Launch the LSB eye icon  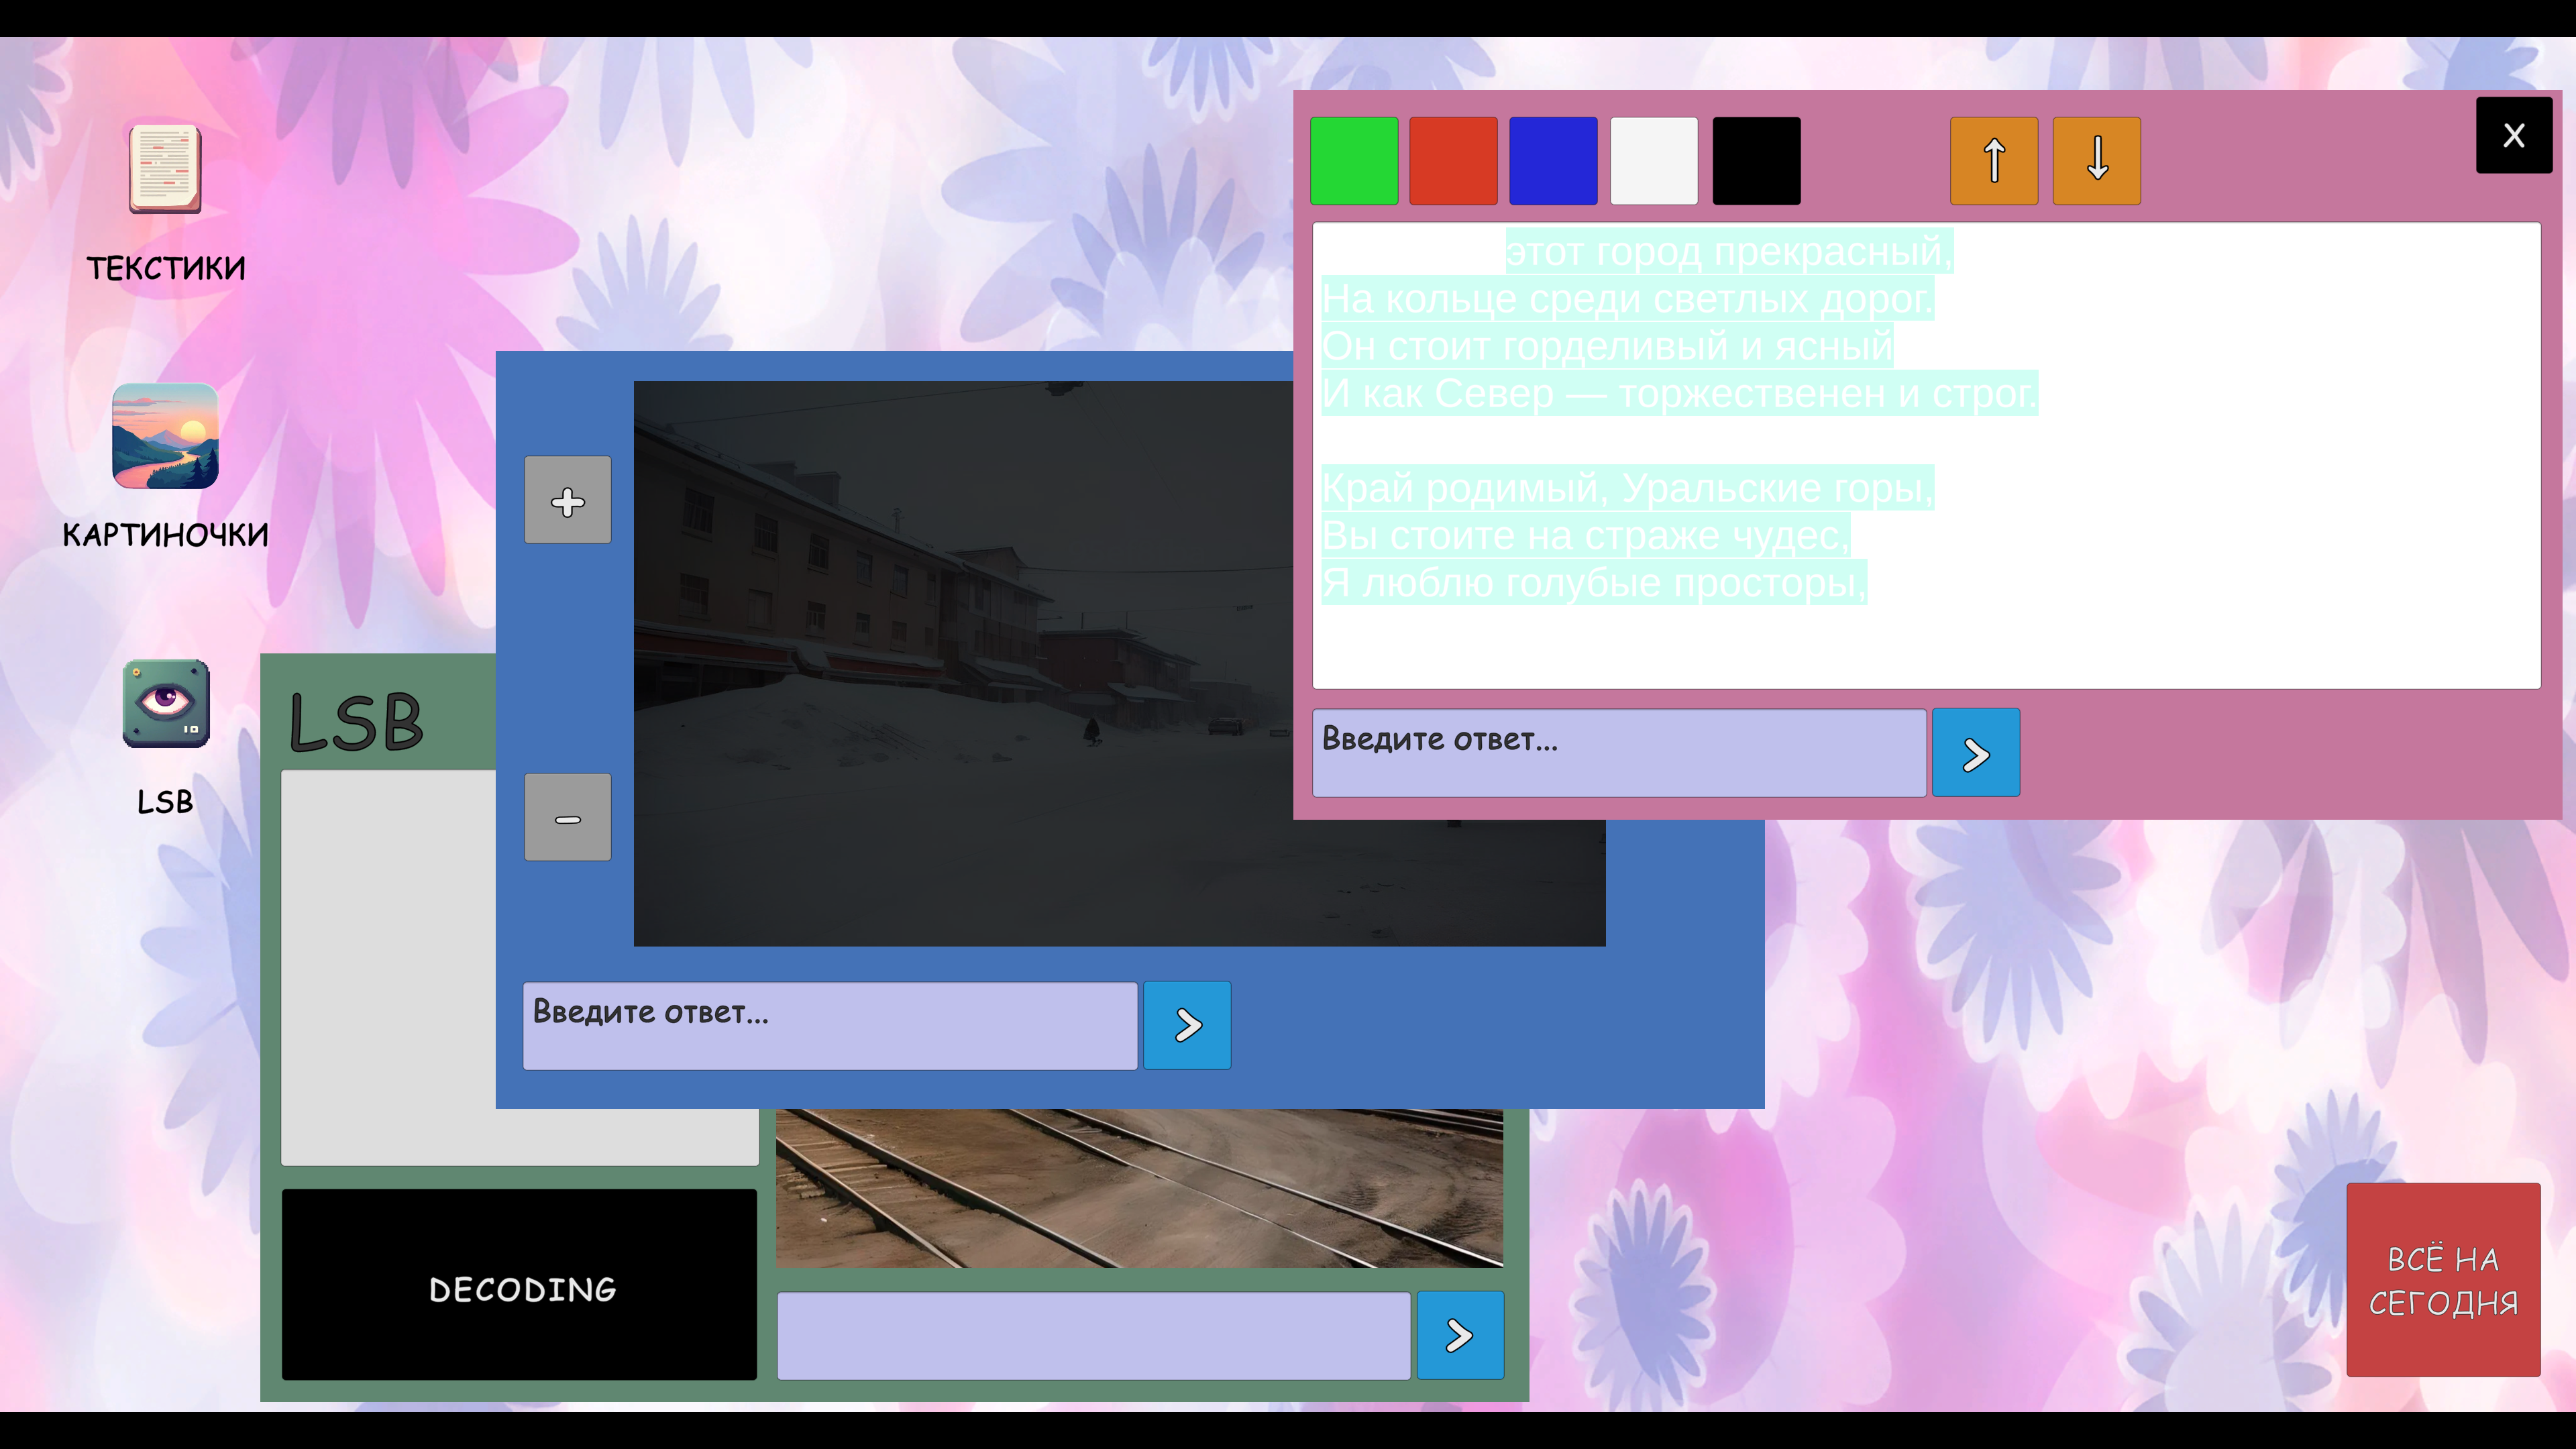coord(166,703)
